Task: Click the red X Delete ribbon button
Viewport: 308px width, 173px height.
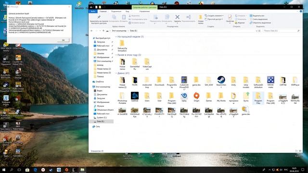Action: 178,17
